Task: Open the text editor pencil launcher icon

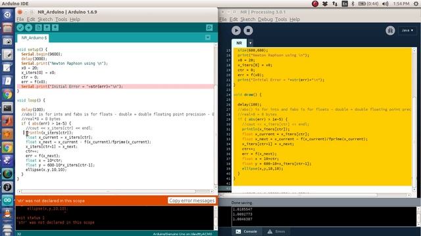Action: point(7,54)
